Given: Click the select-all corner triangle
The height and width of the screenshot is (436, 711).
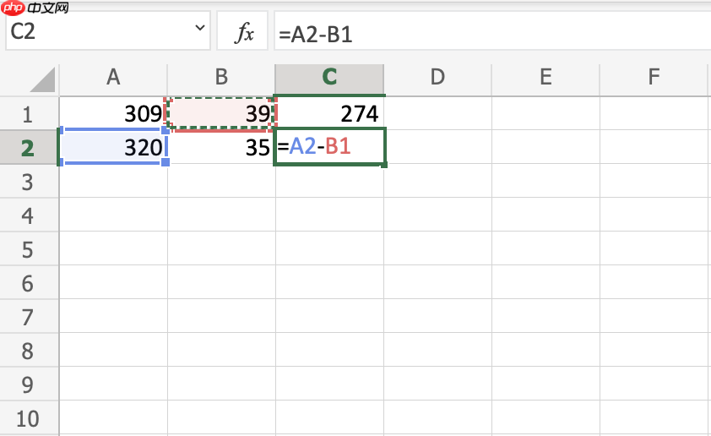Looking at the screenshot, I should pos(42,79).
